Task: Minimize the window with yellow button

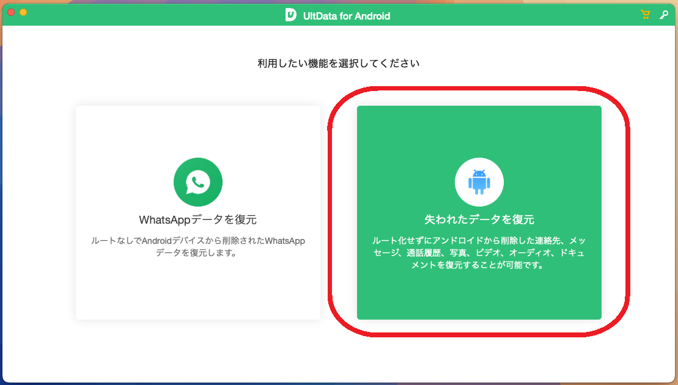Action: point(23,12)
